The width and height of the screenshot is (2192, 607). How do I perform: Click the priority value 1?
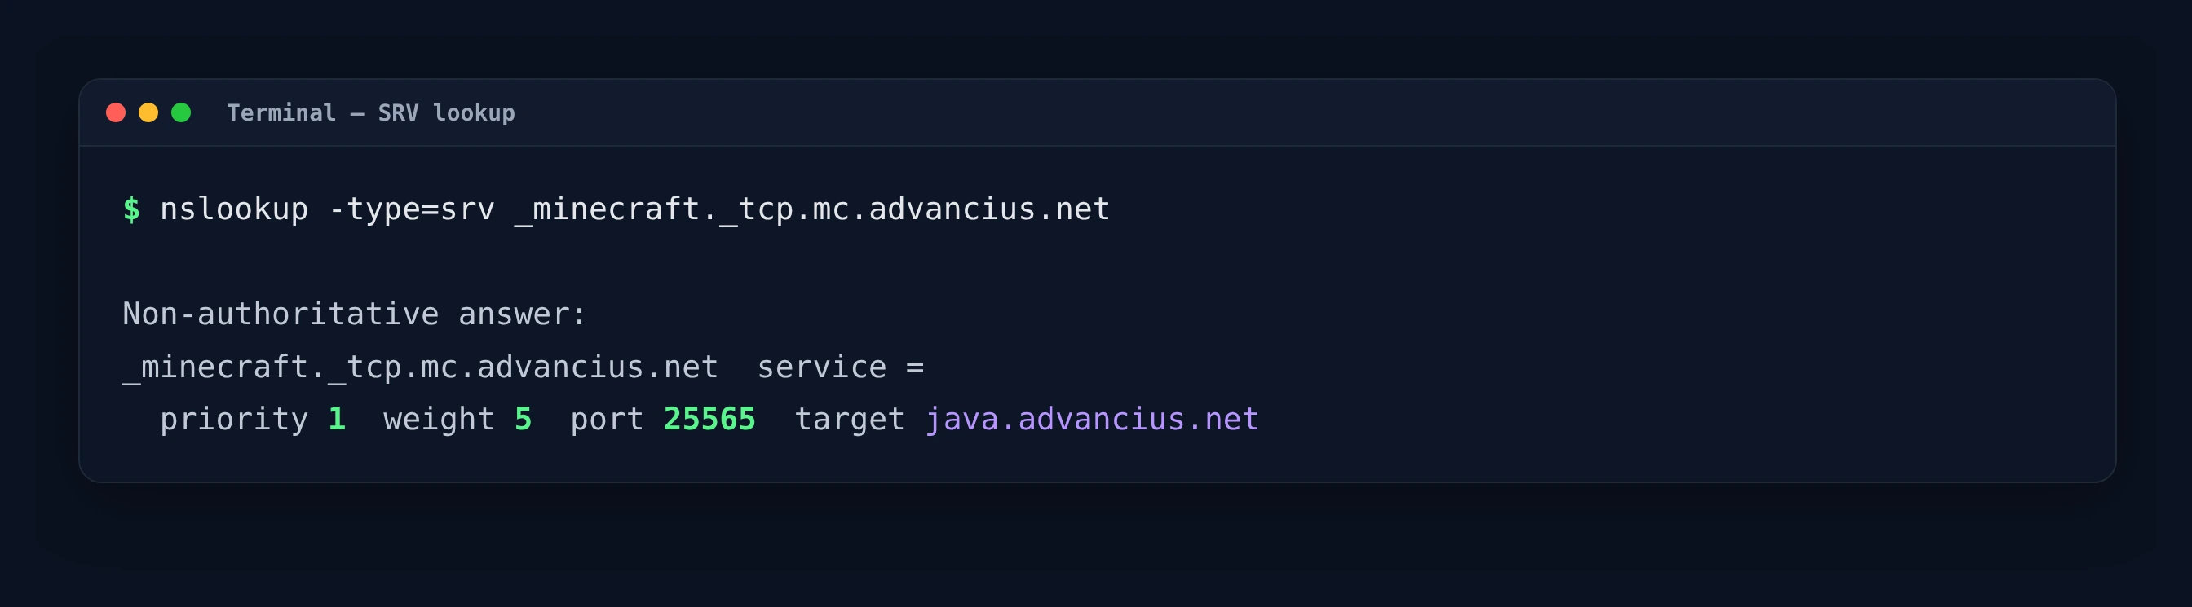pyautogui.click(x=337, y=419)
